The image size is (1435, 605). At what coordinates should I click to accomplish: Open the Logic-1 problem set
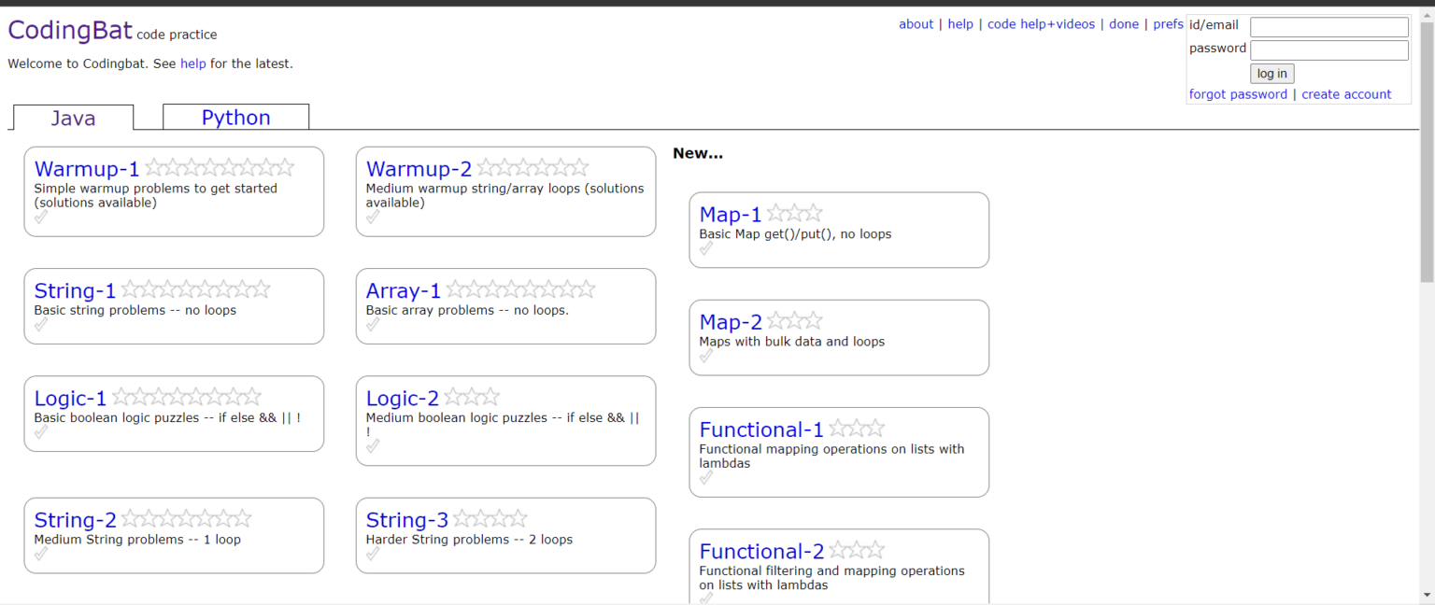(x=71, y=398)
